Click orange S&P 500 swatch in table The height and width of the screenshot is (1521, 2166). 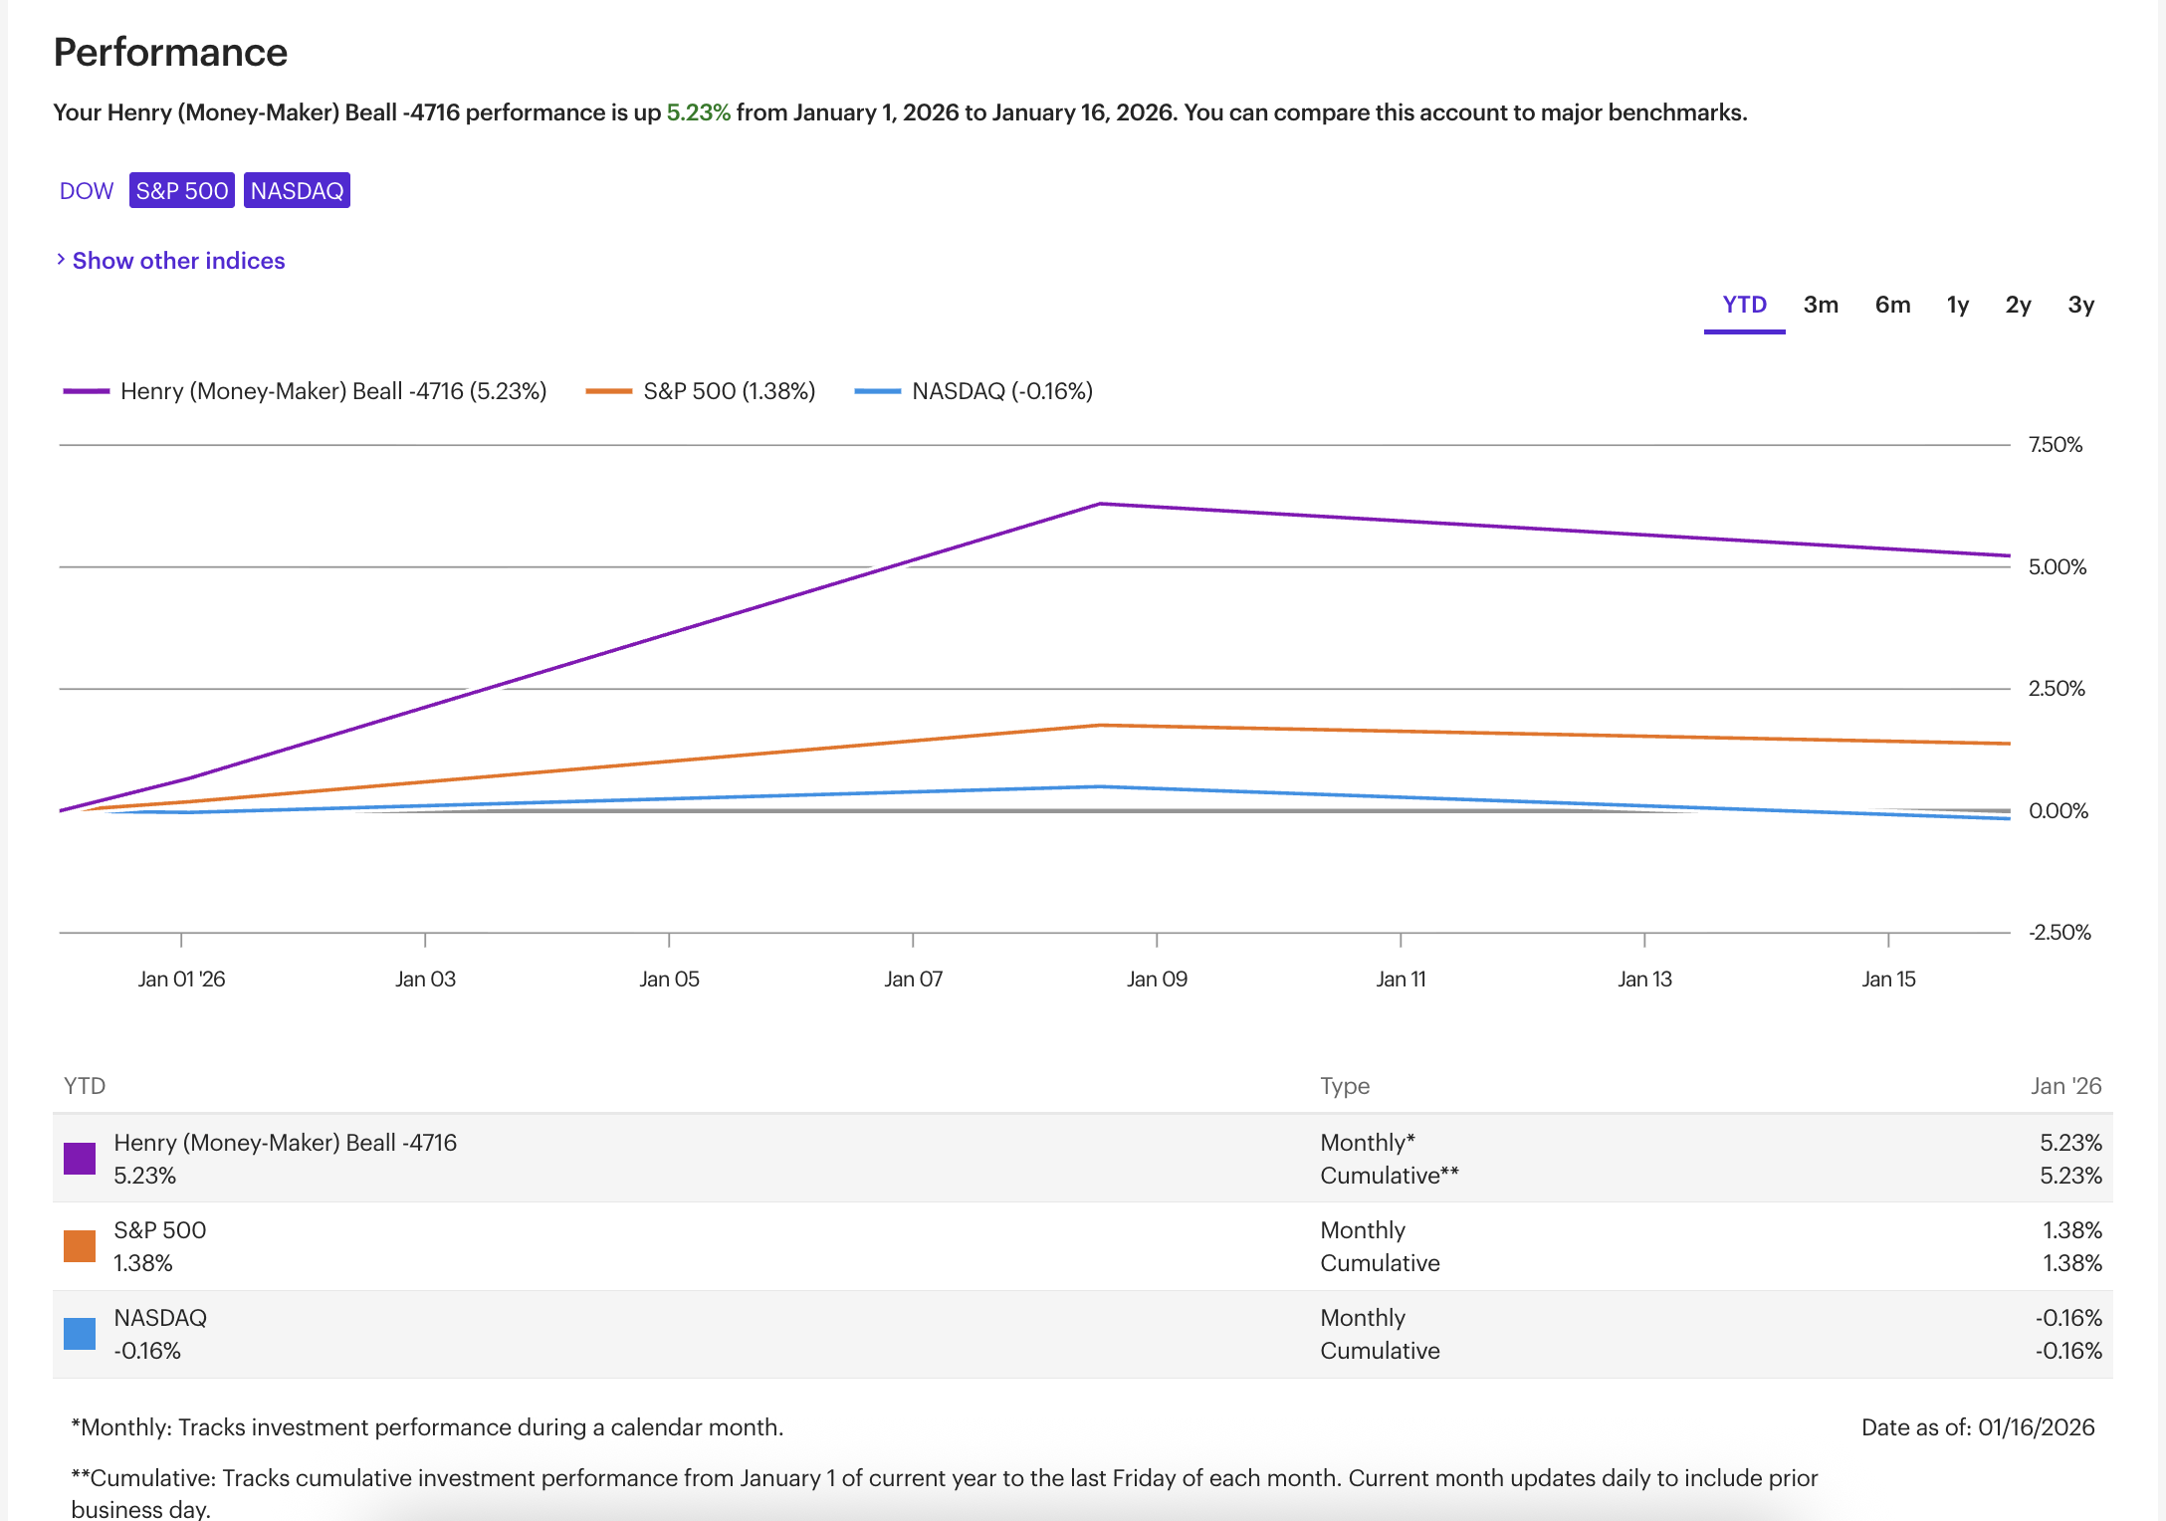[80, 1245]
